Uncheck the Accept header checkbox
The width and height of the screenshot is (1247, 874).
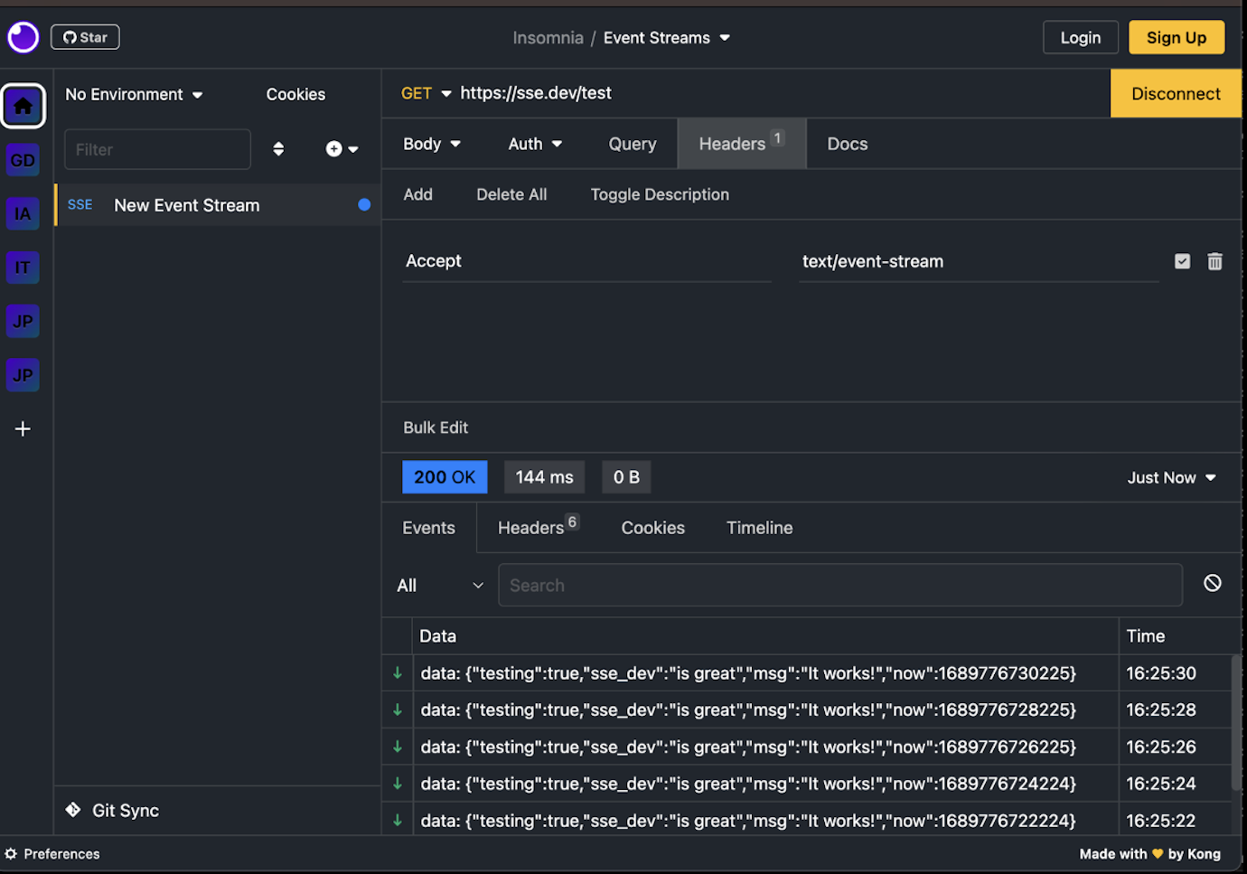point(1182,261)
